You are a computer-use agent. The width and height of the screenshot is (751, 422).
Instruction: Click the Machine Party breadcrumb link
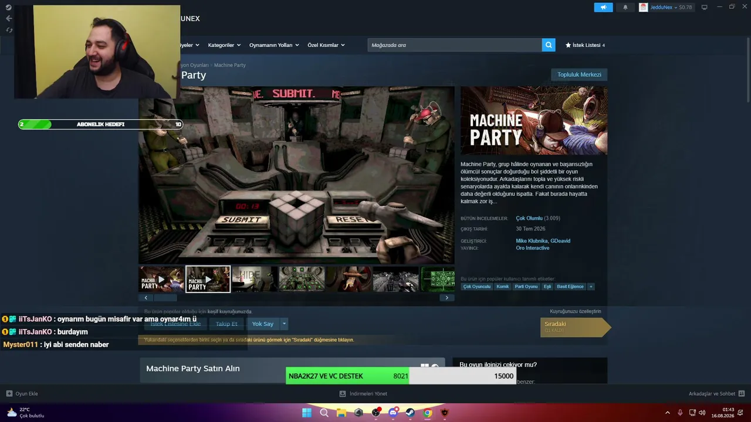click(x=230, y=65)
